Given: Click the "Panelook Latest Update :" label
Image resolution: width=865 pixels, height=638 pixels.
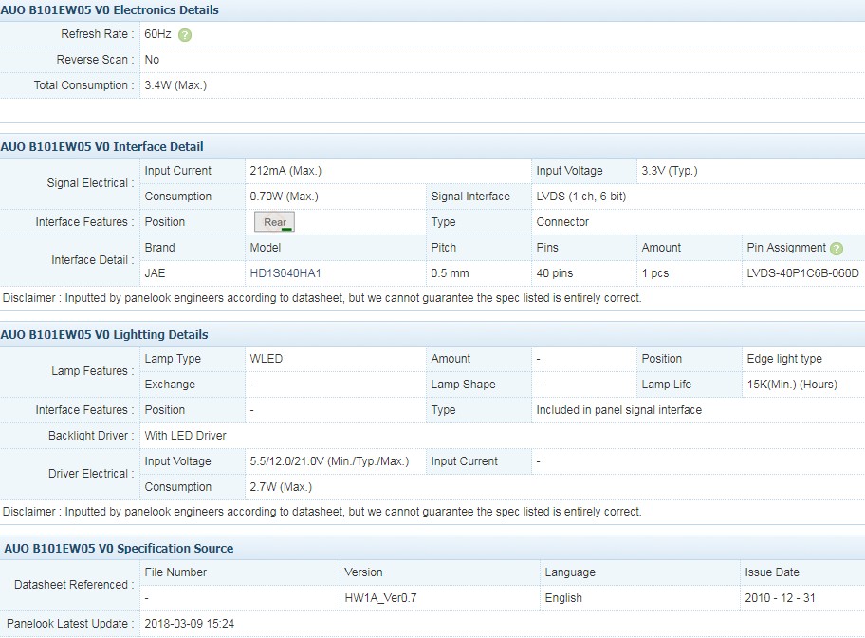Looking at the screenshot, I should coord(70,624).
